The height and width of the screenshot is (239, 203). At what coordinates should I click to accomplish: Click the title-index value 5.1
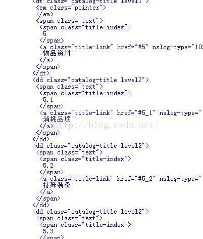(x=48, y=100)
